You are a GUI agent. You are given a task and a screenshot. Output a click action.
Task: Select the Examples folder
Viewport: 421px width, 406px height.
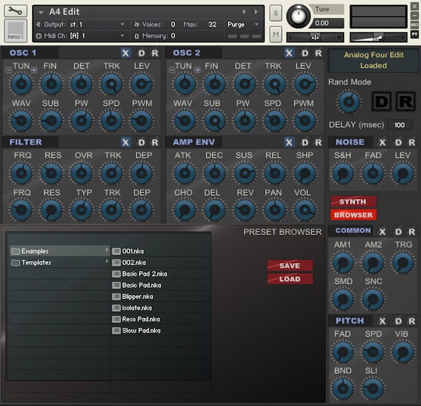[60, 251]
